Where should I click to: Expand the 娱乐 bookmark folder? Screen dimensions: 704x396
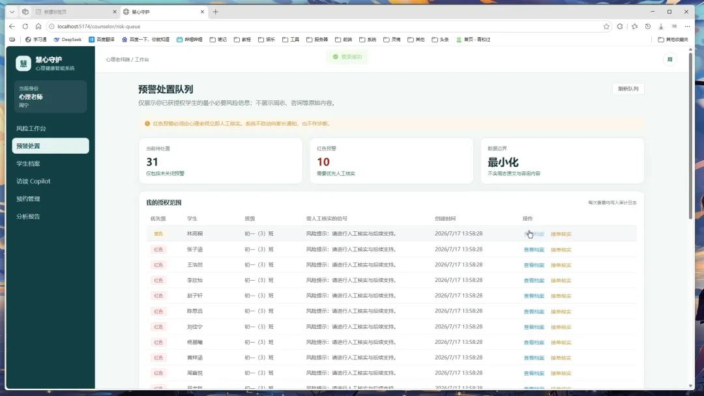(x=267, y=40)
